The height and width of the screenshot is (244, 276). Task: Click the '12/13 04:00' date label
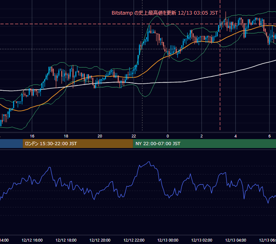click(235, 240)
